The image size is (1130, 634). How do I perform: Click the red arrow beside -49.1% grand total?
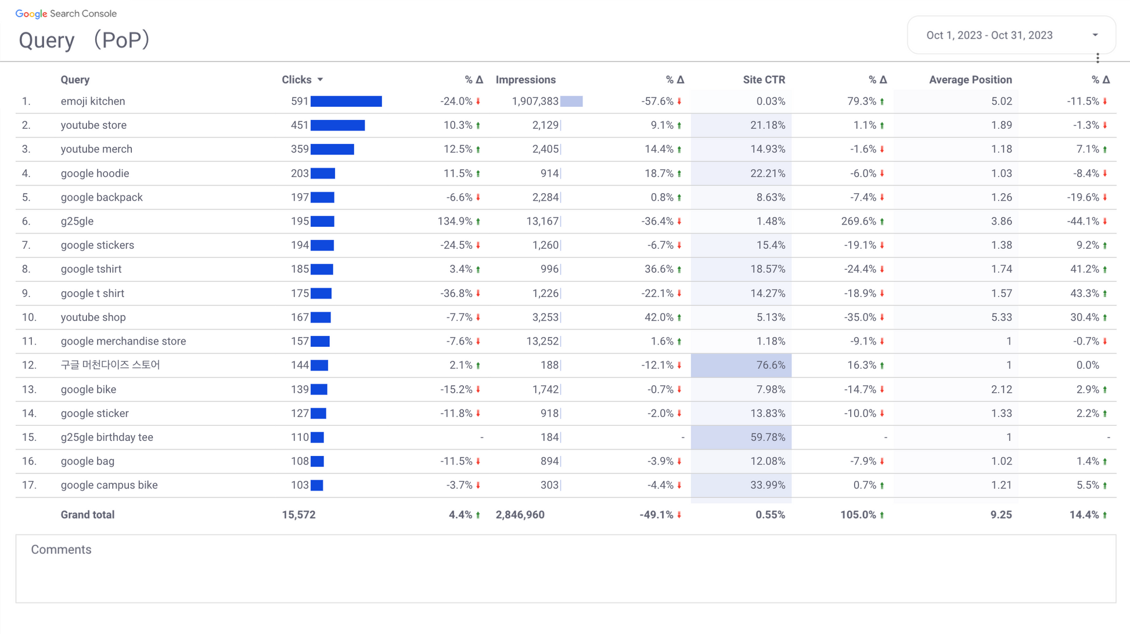pyautogui.click(x=679, y=515)
